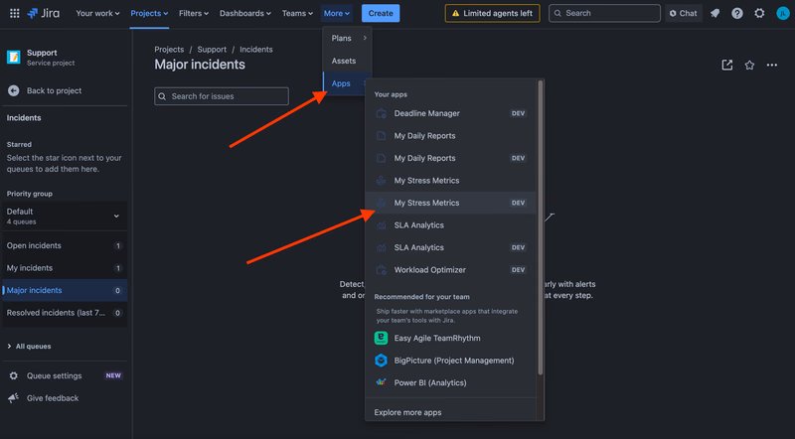Image resolution: width=795 pixels, height=439 pixels.
Task: Click the Chat icon button
Action: (x=684, y=13)
